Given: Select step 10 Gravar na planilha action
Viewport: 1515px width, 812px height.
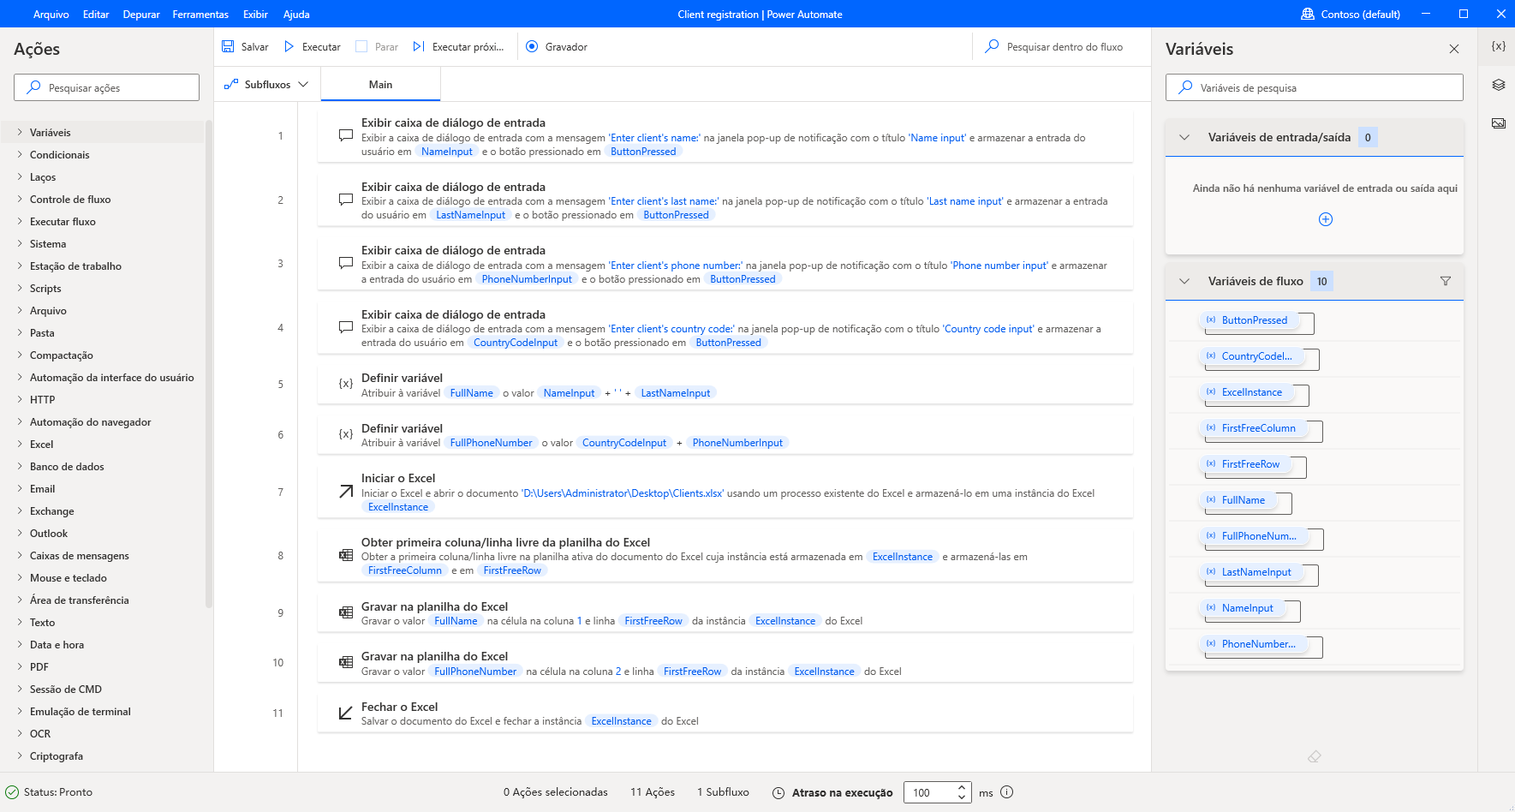Looking at the screenshot, I should click(725, 663).
